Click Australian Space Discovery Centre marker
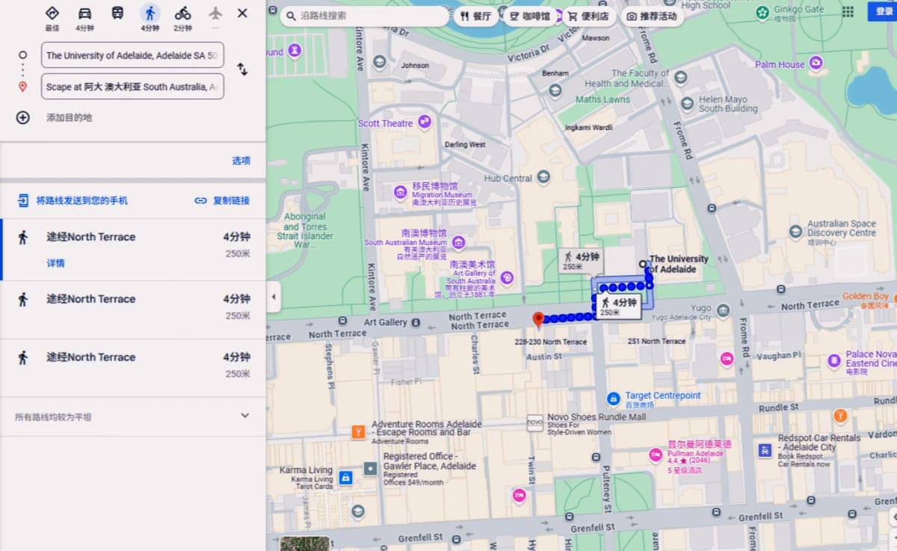Screen dimensions: 897x551 click(x=795, y=233)
